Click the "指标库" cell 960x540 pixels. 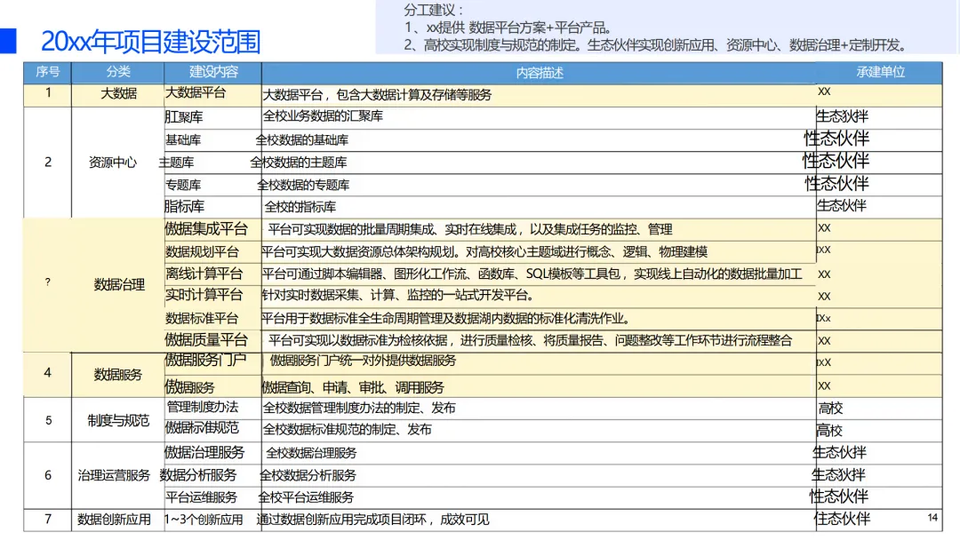pyautogui.click(x=184, y=207)
